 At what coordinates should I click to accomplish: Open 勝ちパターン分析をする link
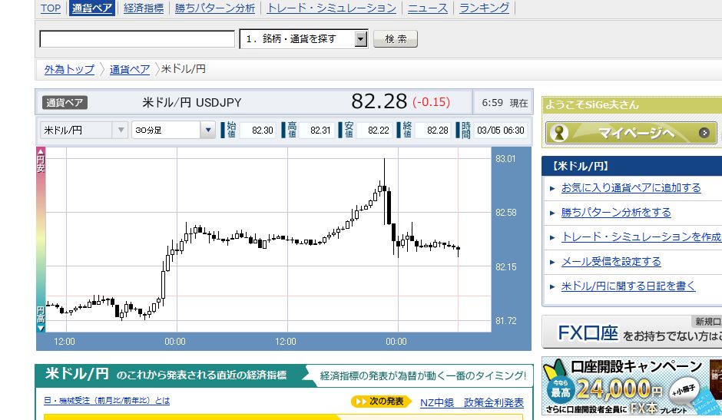click(616, 212)
